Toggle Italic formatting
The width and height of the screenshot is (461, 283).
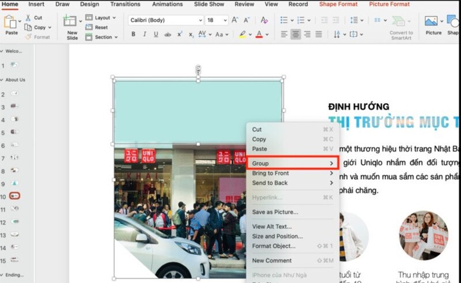[145, 34]
